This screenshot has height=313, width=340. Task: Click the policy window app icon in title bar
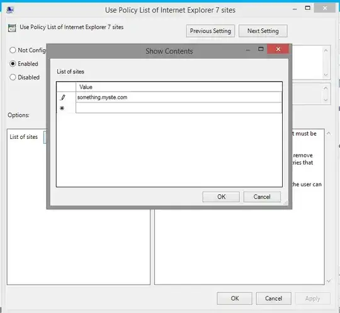[x=10, y=10]
